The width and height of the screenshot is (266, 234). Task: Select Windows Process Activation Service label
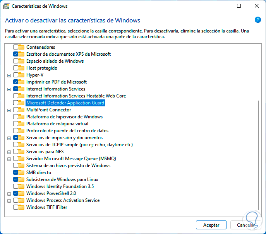63,200
